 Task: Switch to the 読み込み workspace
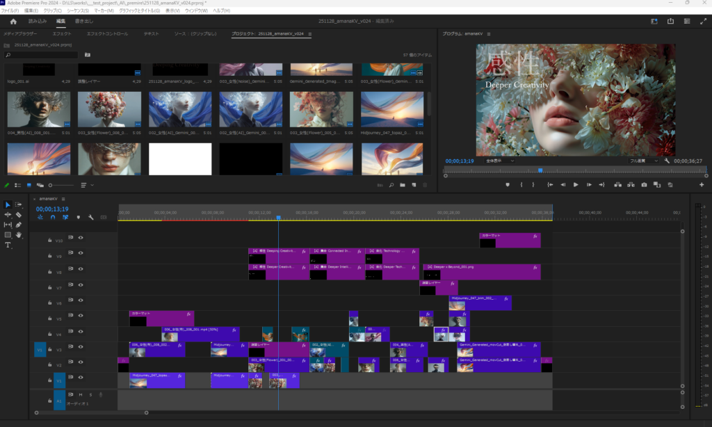38,22
